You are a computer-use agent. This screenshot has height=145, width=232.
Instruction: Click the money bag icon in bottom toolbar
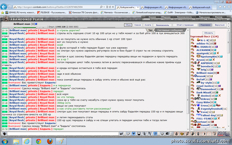tap(176, 134)
